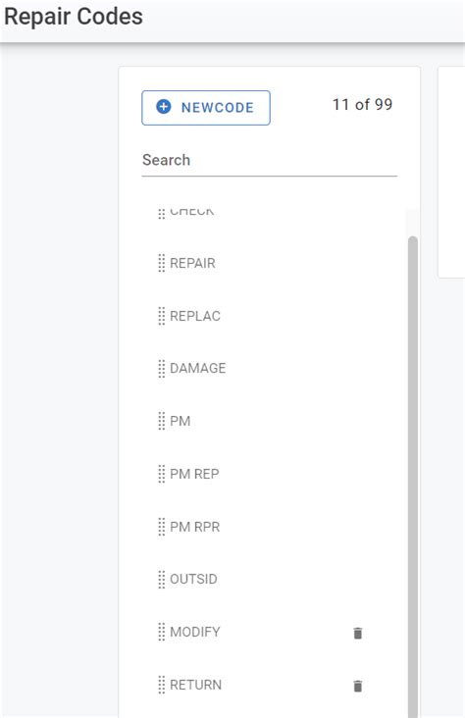
Task: Click the trash icon beside RETURN
Action: point(358,686)
